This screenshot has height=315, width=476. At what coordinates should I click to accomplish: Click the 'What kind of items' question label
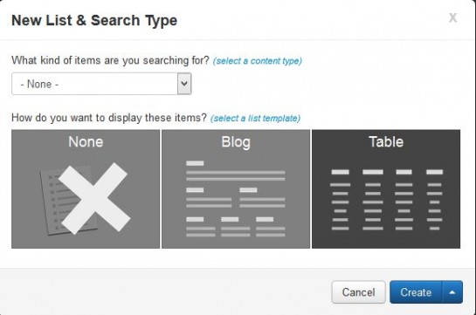(111, 60)
